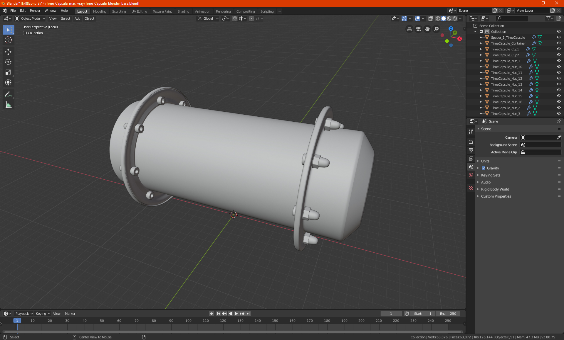Play animation forward
This screenshot has height=340, width=564.
tap(236, 314)
